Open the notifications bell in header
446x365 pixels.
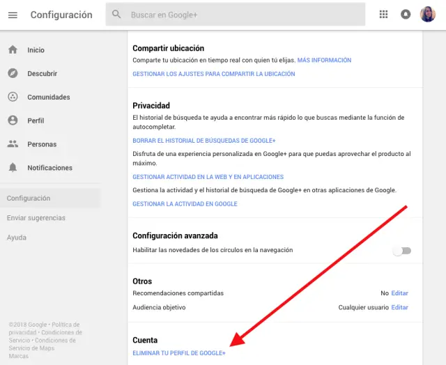406,15
